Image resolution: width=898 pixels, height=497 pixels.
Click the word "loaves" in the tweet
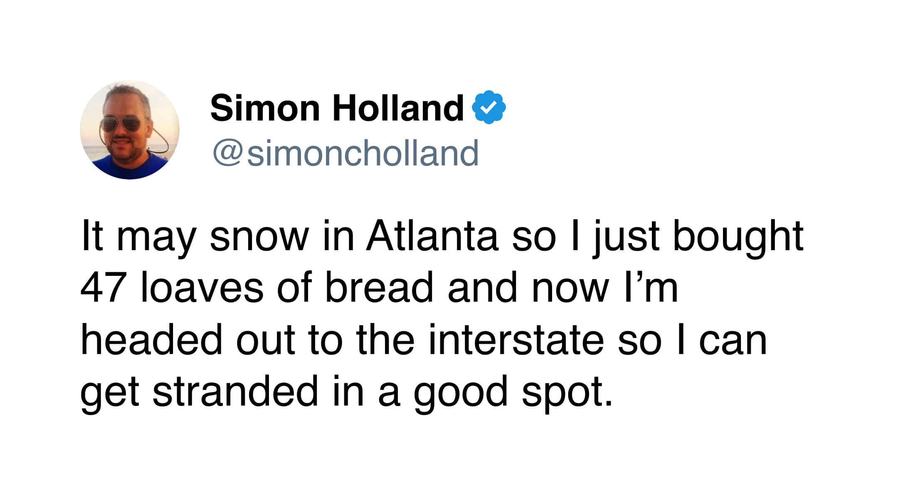202,288
